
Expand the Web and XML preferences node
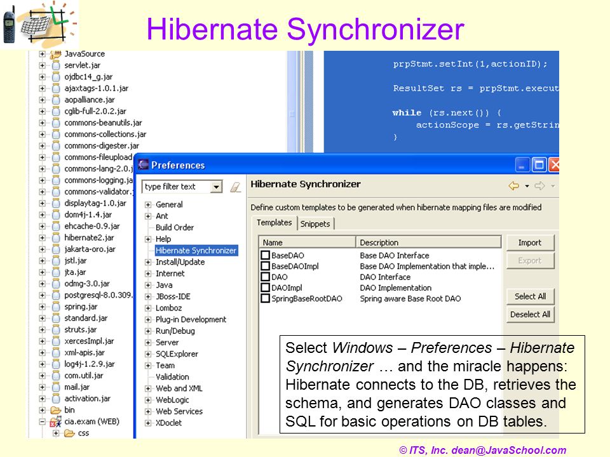pyautogui.click(x=148, y=388)
